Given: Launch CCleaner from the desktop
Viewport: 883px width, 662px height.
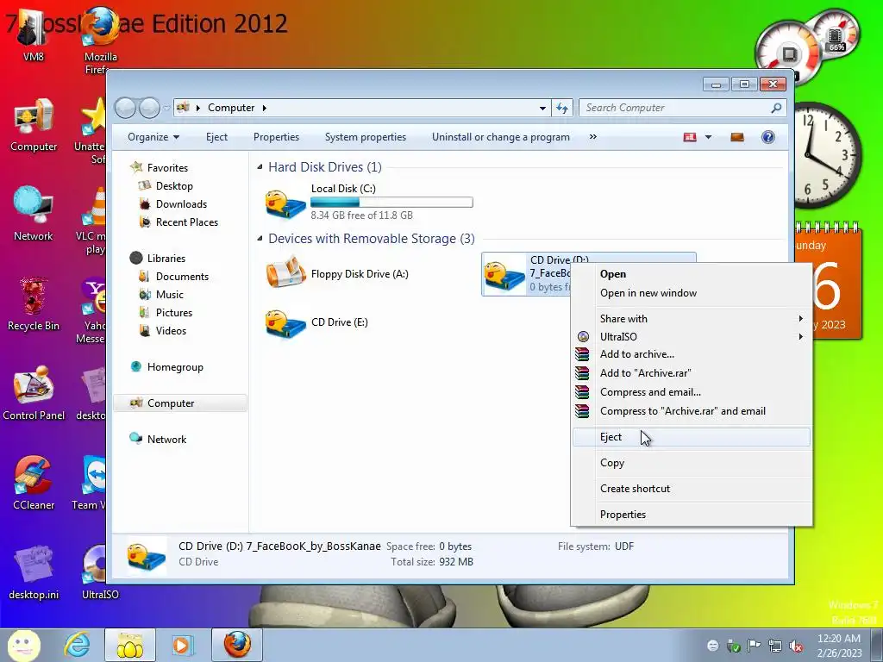Looking at the screenshot, I should tap(34, 483).
